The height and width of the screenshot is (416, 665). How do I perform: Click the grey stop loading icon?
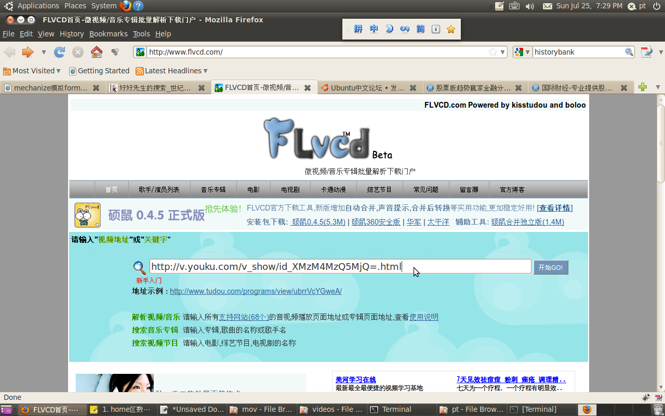[x=78, y=52]
